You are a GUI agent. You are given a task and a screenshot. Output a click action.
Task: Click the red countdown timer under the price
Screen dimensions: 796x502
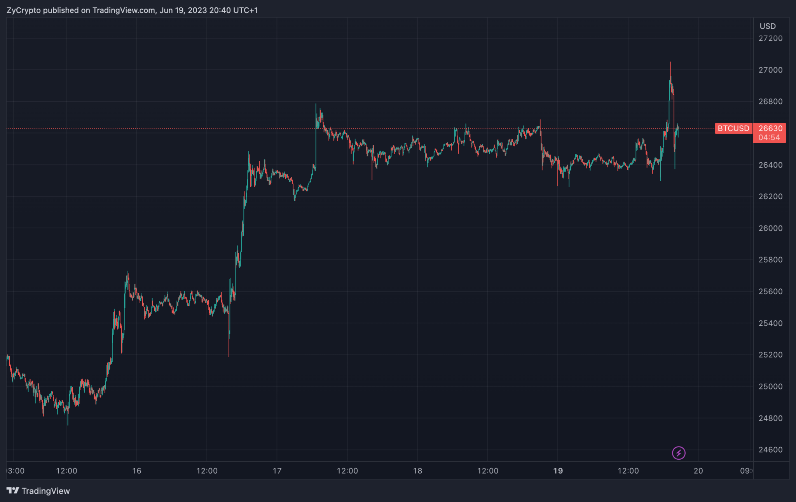(x=770, y=137)
